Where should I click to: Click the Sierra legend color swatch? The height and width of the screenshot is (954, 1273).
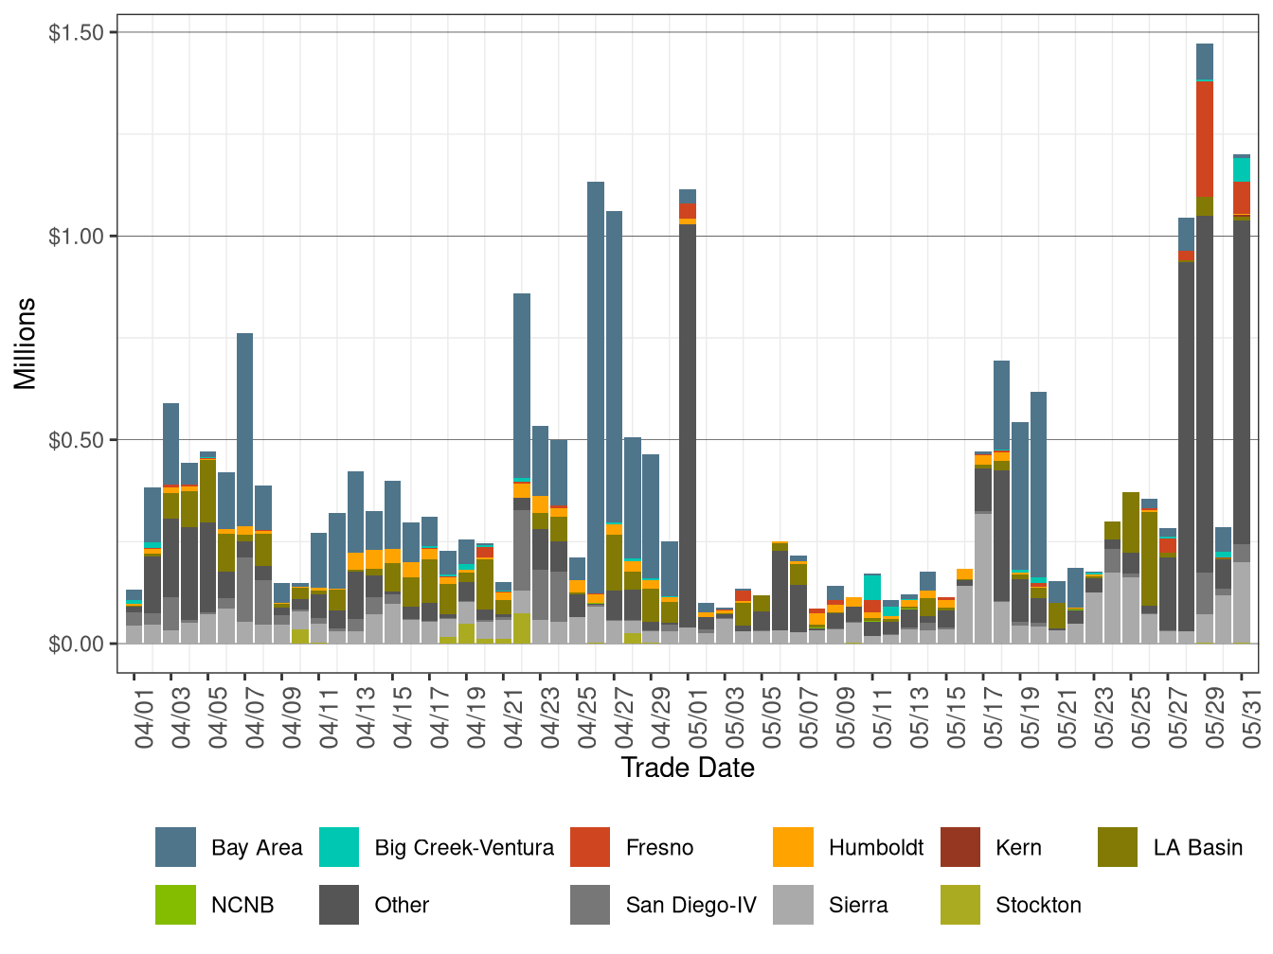coord(793,905)
